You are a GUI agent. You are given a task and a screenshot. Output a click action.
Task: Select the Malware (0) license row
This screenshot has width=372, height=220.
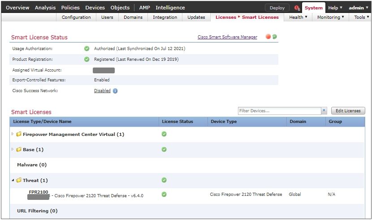(187, 165)
